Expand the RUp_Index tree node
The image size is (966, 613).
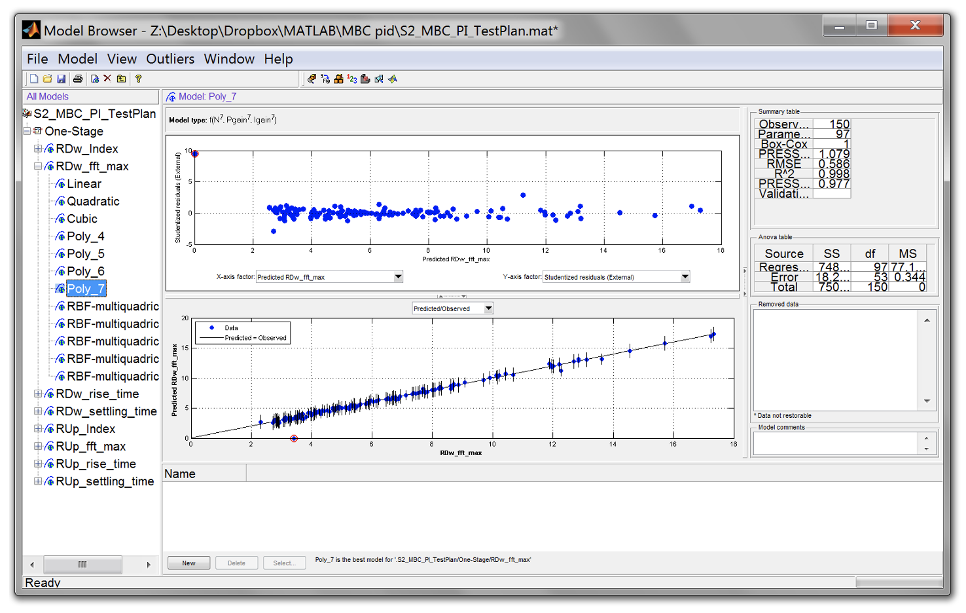[x=38, y=428]
